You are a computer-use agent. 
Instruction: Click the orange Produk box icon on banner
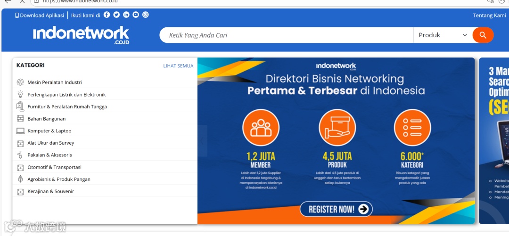point(337,127)
